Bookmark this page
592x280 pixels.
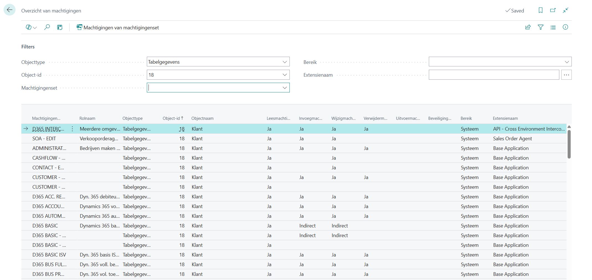point(540,10)
